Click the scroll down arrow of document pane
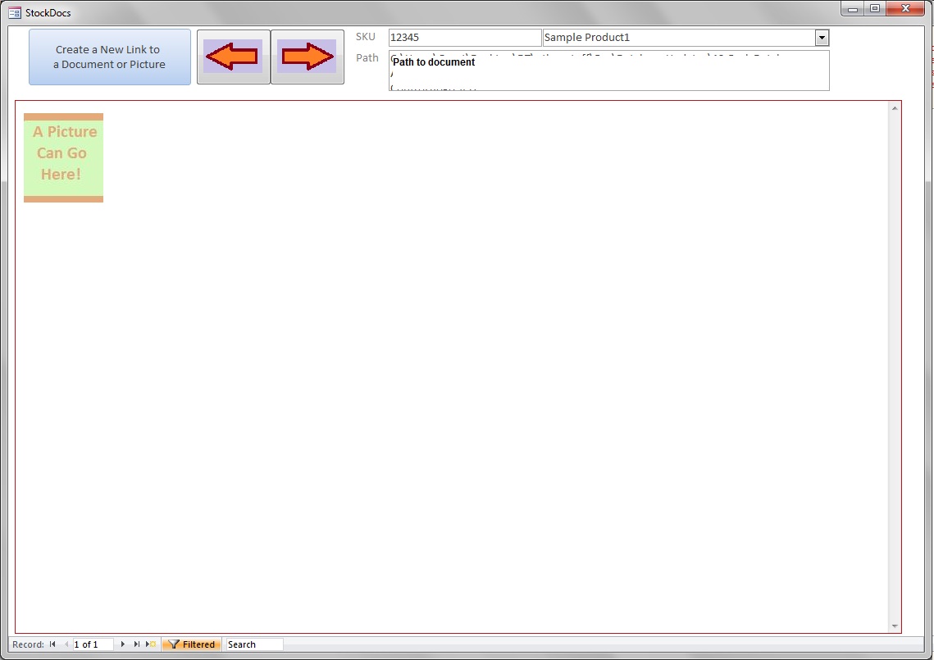Image resolution: width=934 pixels, height=660 pixels. tap(895, 626)
